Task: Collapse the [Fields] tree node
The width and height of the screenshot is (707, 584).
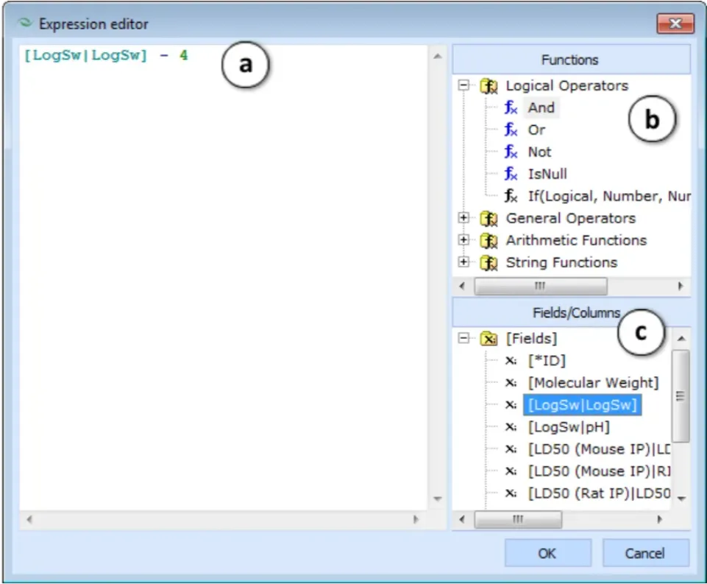Action: click(463, 338)
